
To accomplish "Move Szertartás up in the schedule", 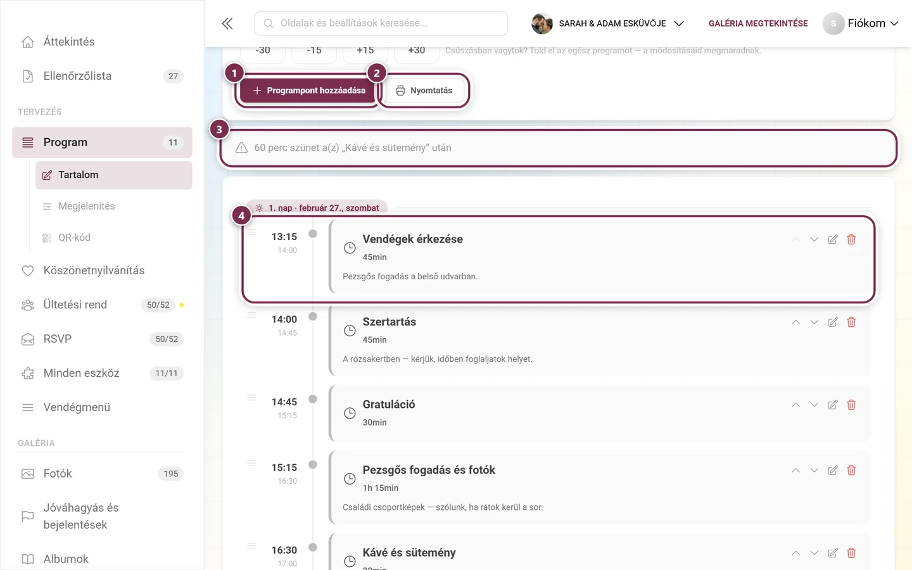I will click(795, 322).
